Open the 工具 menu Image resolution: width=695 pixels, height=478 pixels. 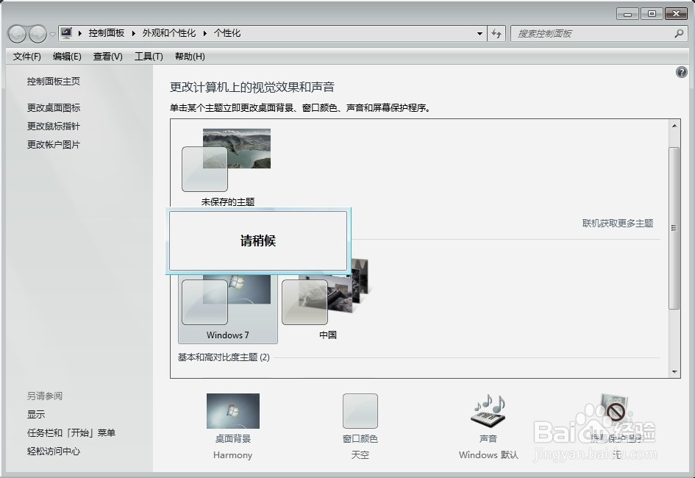[148, 56]
